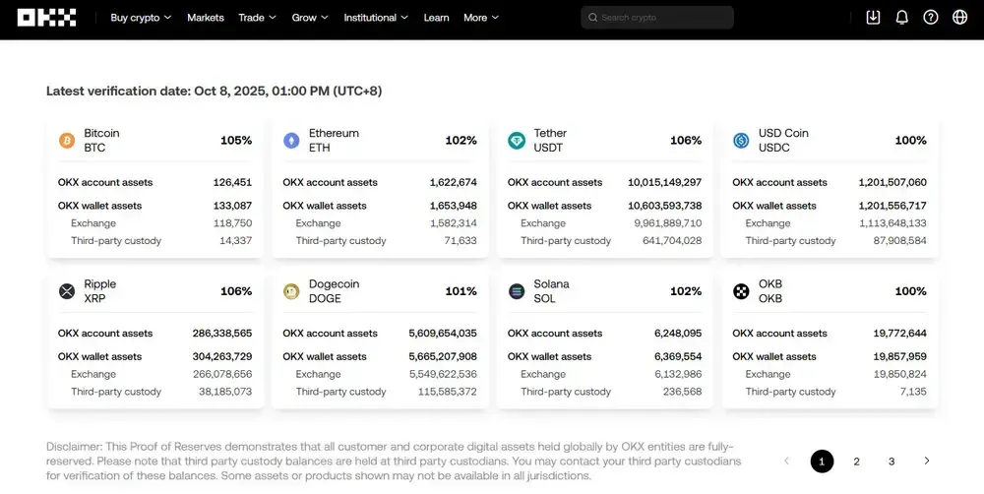Screen dimensions: 984x494
Task: Click the Ethereum coin icon
Action: [x=291, y=141]
